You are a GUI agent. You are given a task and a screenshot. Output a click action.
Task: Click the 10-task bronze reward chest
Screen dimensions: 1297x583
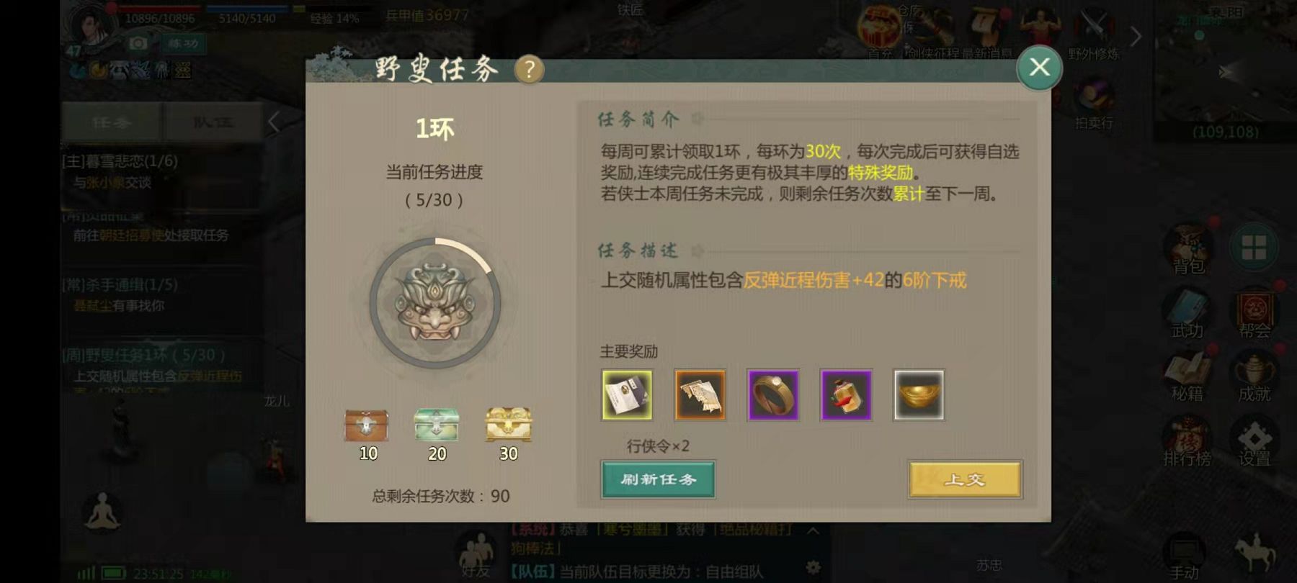coord(366,425)
